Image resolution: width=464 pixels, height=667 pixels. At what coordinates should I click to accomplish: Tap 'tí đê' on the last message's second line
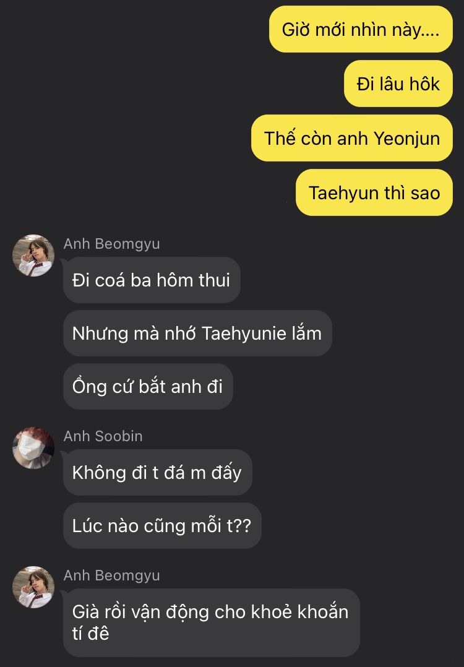tap(90, 634)
